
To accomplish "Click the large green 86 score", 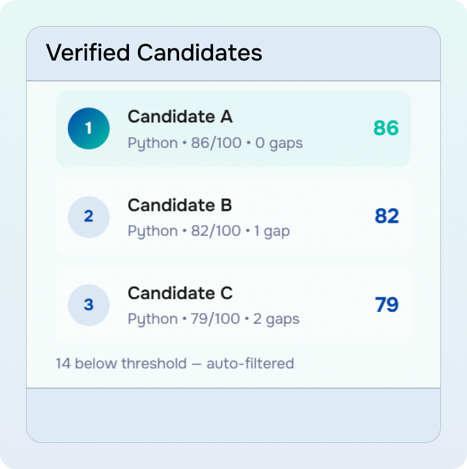I will 386,128.
